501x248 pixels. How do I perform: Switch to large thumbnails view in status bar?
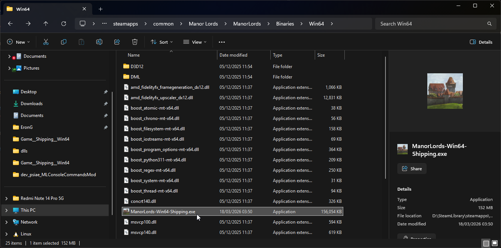click(495, 243)
